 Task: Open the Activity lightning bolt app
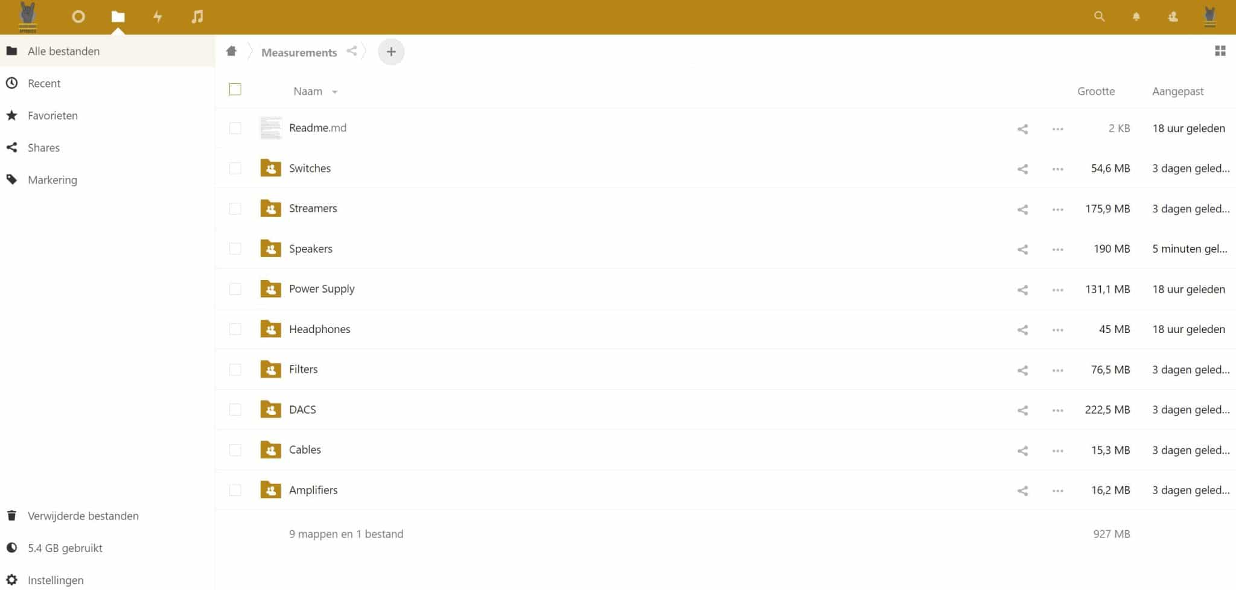click(158, 17)
